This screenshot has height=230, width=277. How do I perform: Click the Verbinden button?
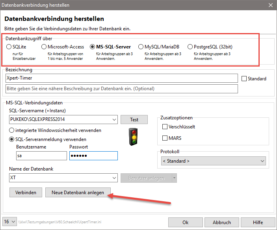pyautogui.click(x=26, y=193)
